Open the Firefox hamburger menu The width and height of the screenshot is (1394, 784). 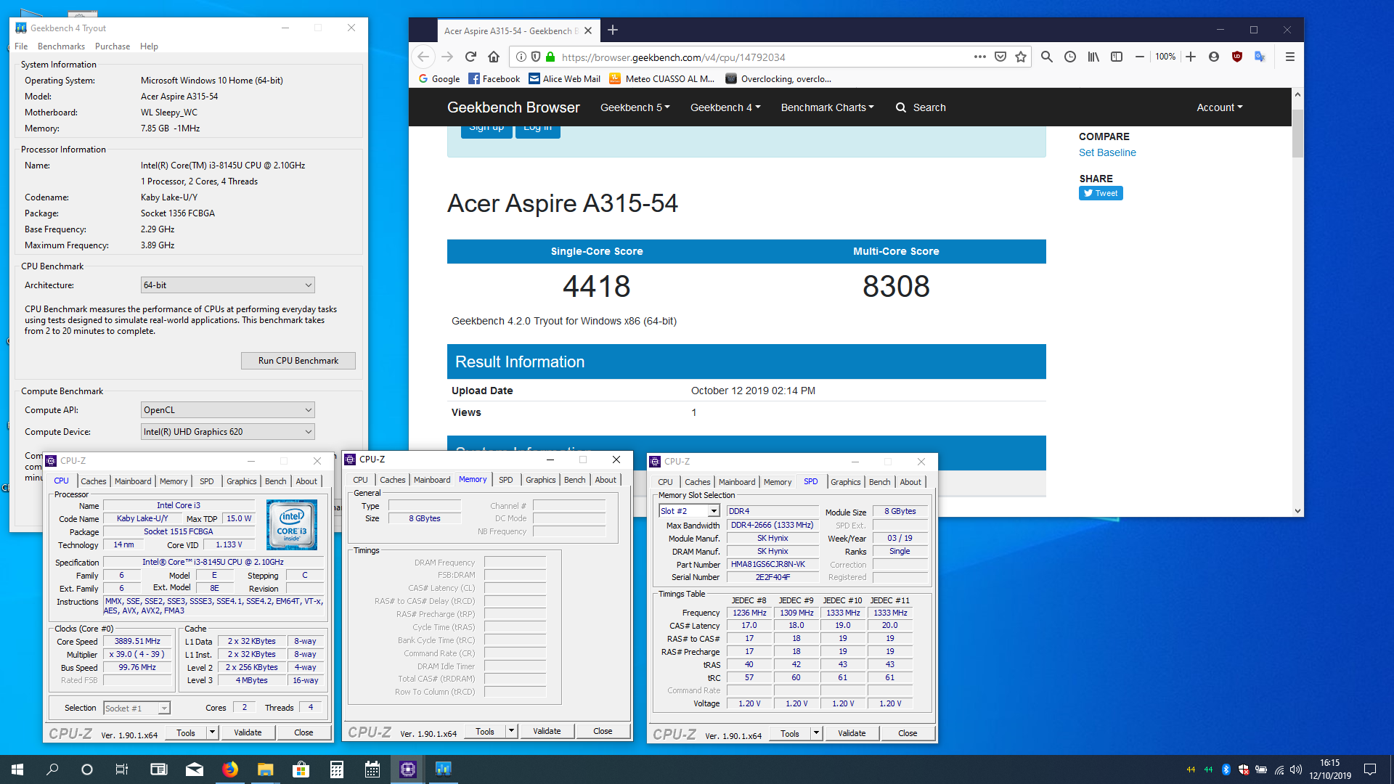1290,57
